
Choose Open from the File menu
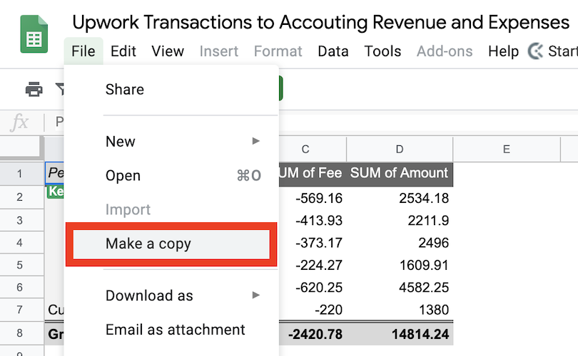[x=171, y=175]
